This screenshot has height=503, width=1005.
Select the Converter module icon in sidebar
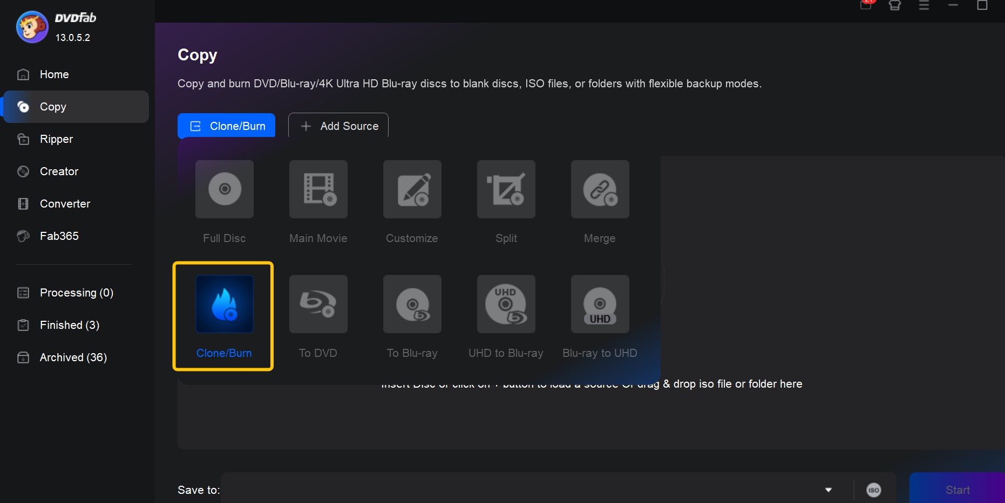click(x=65, y=204)
